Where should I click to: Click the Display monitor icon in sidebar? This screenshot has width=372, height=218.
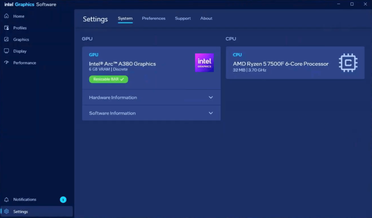(x=6, y=51)
